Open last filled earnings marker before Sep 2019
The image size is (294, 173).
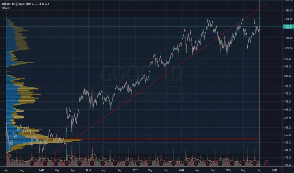coord(254,163)
